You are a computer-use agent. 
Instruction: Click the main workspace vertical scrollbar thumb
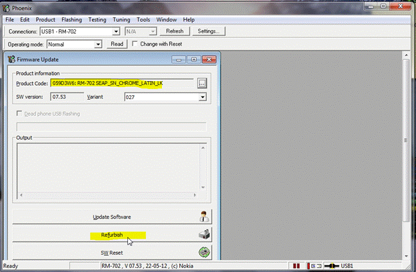[x=406, y=140]
